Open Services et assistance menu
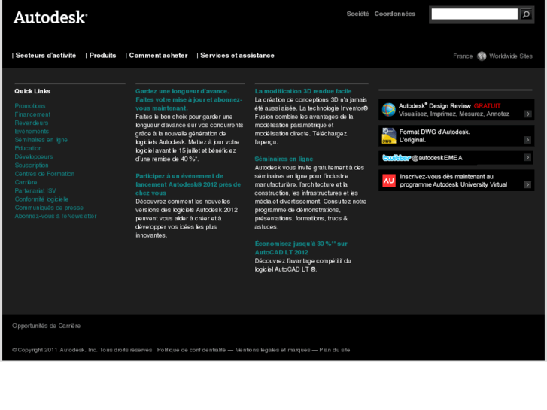Screen dimensions: 547x410 [237, 56]
